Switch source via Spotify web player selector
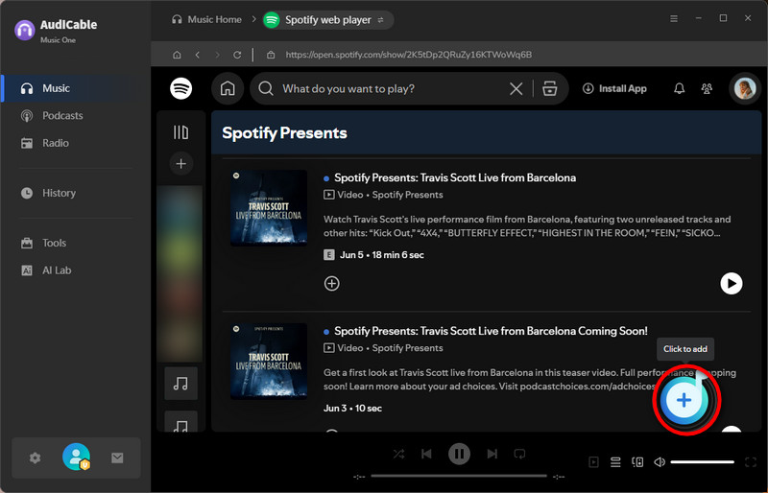Viewport: 768px width, 493px height. (x=327, y=20)
